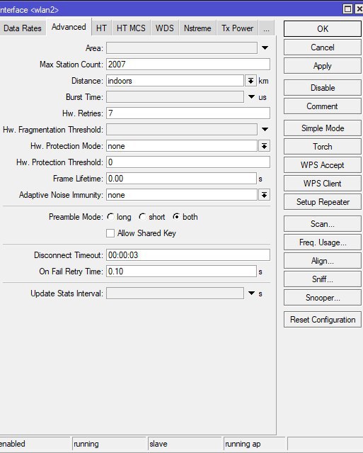
Task: Select the Advanced tab
Action: [x=69, y=27]
